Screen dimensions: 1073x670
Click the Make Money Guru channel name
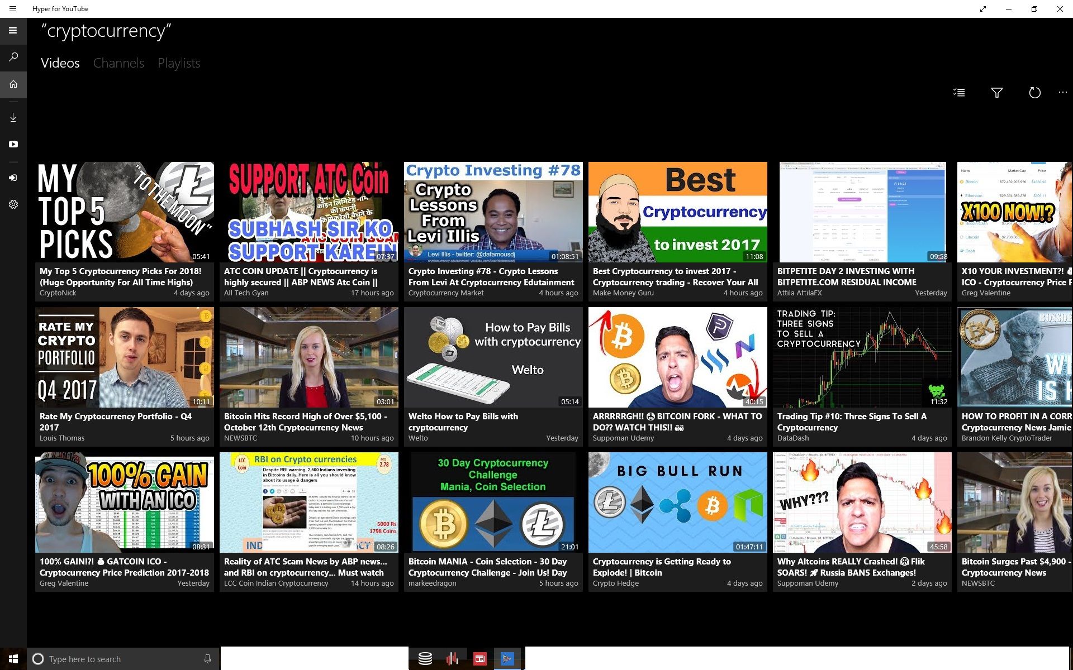pyautogui.click(x=623, y=293)
